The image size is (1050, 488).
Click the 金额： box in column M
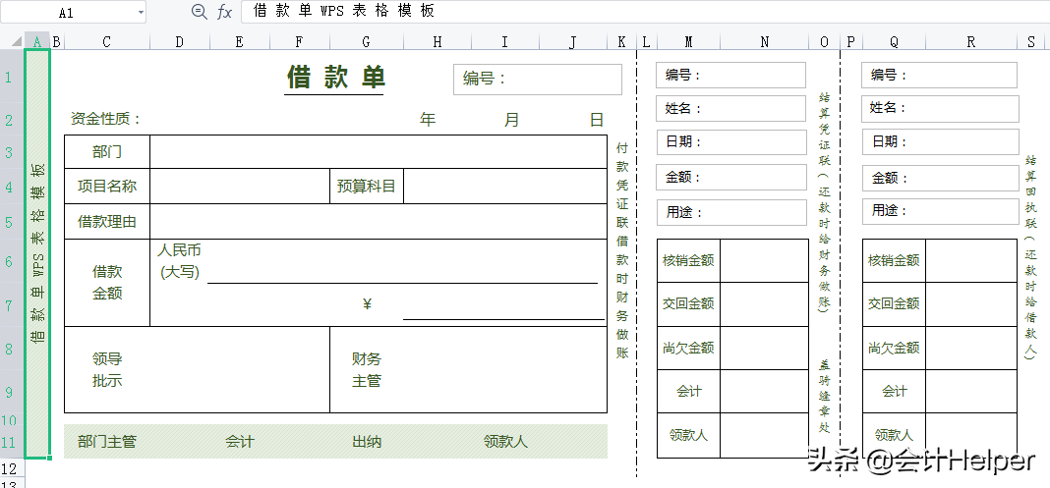tap(731, 177)
